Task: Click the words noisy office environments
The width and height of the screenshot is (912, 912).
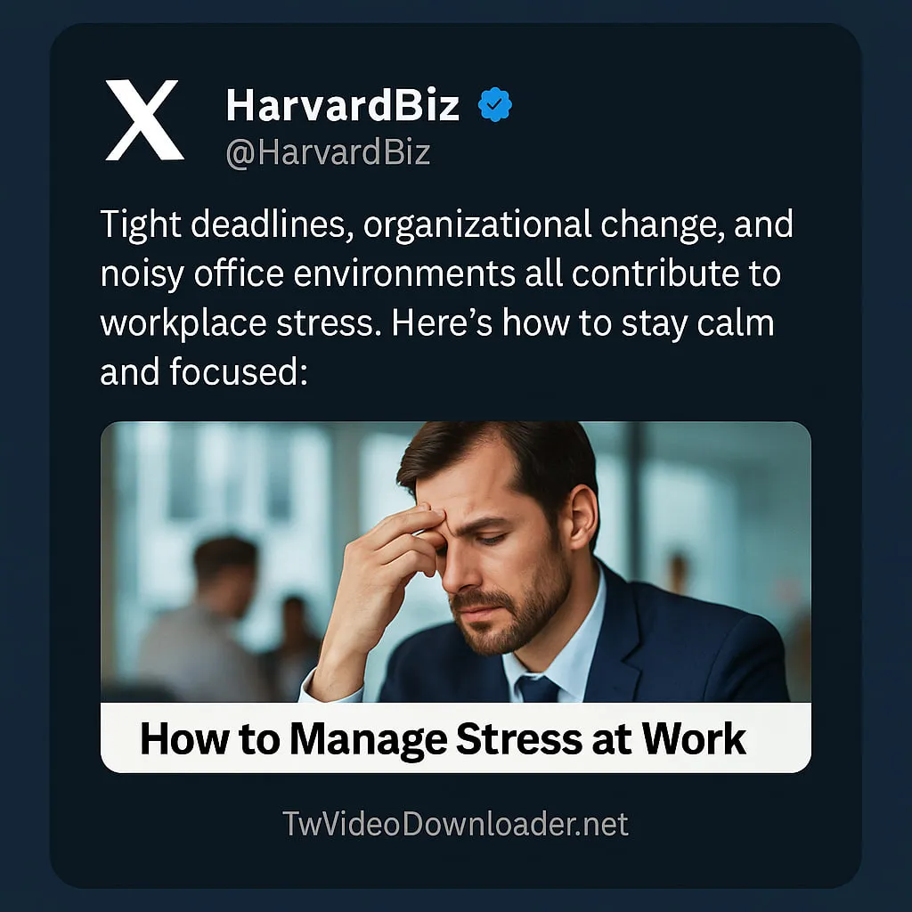Action: coord(307,274)
